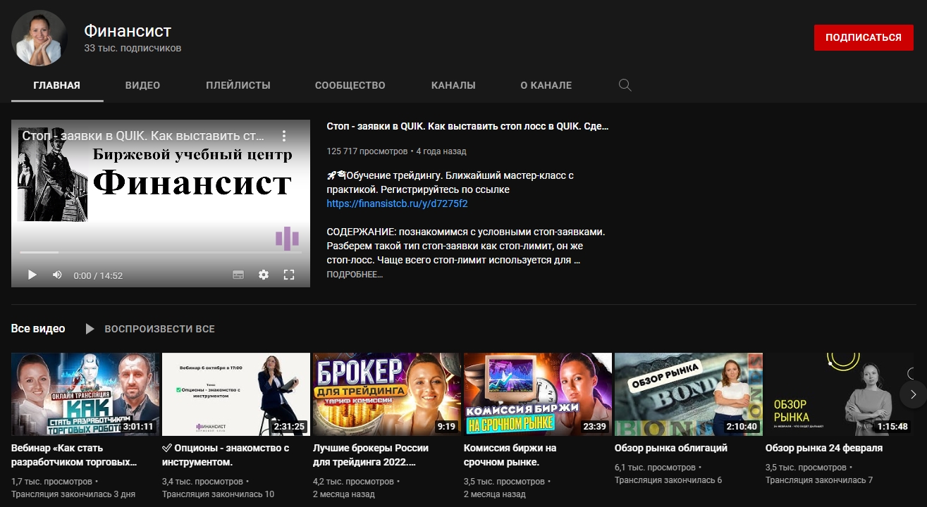
Task: Open the channel search magnifier icon
Action: click(x=625, y=85)
